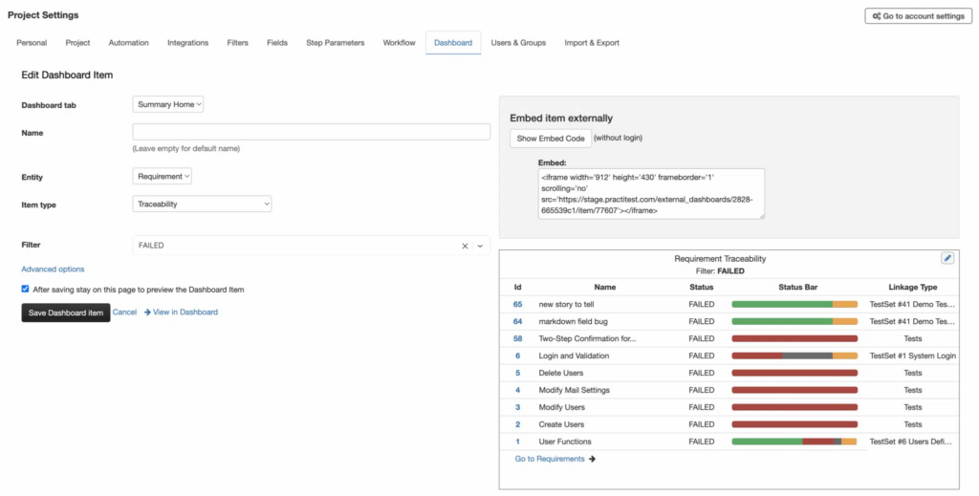Click the status bar for Login and Validation

tap(794, 356)
